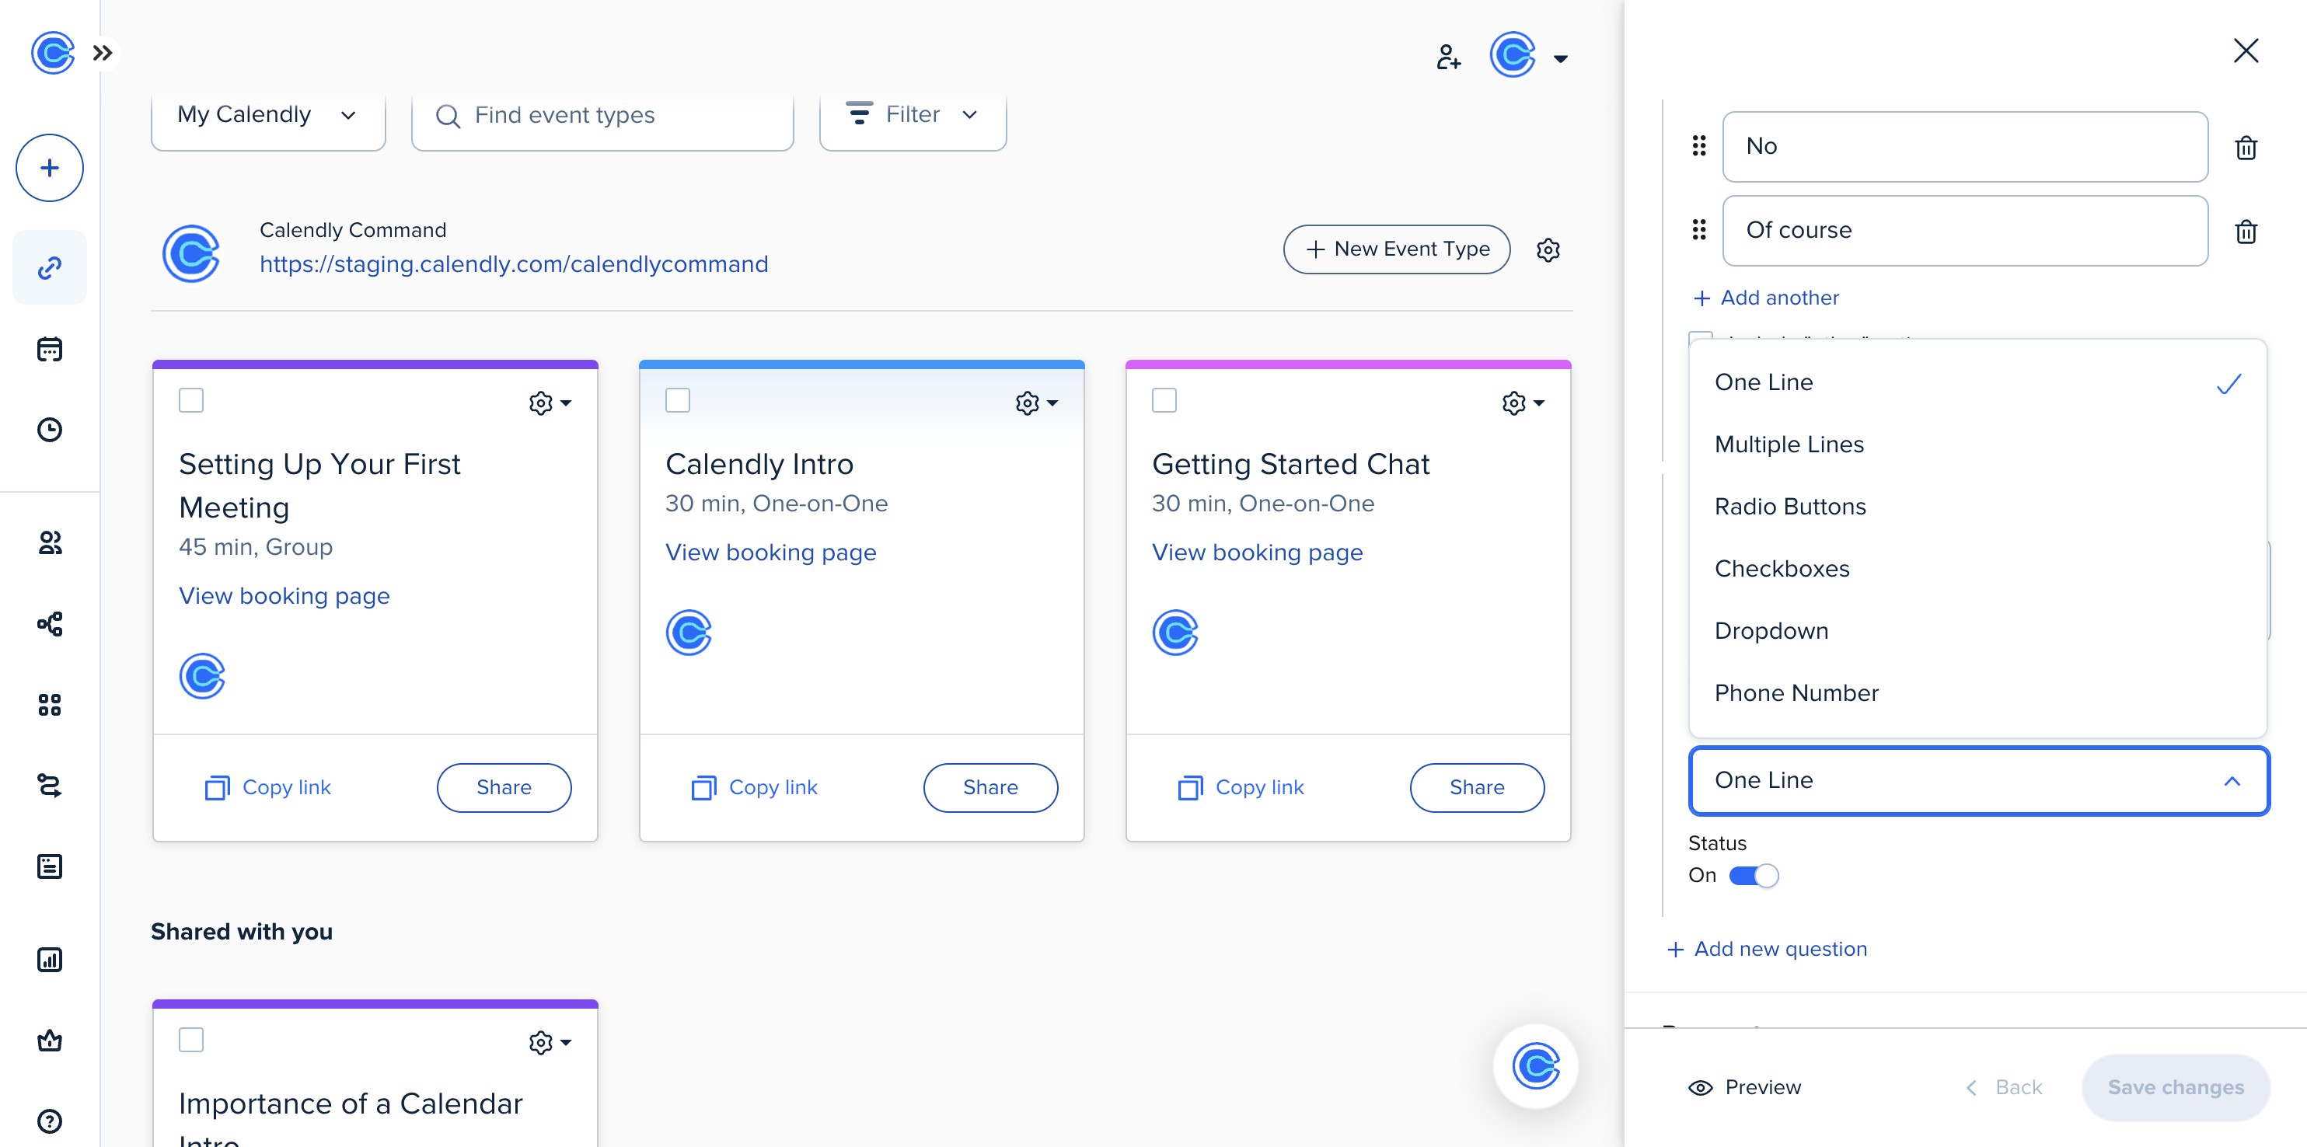
Task: Grab the drag handle for 'Of course' answer
Action: [x=1699, y=230]
